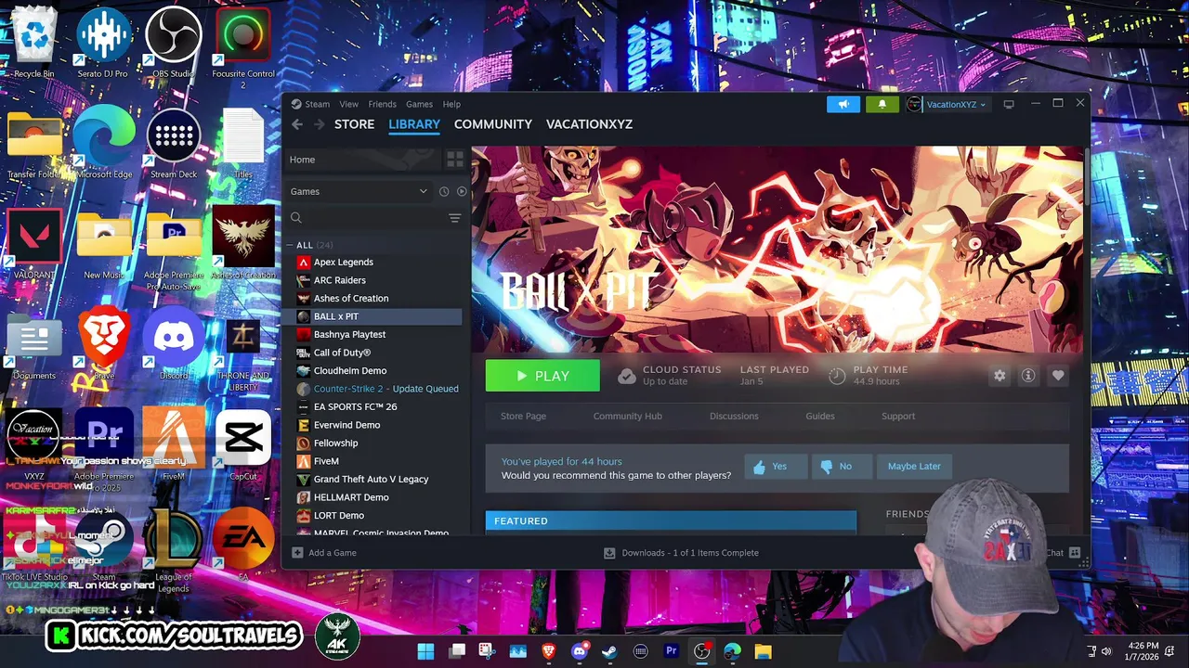1189x668 pixels.
Task: Open Steam Big Picture mode icon
Action: tap(1009, 104)
